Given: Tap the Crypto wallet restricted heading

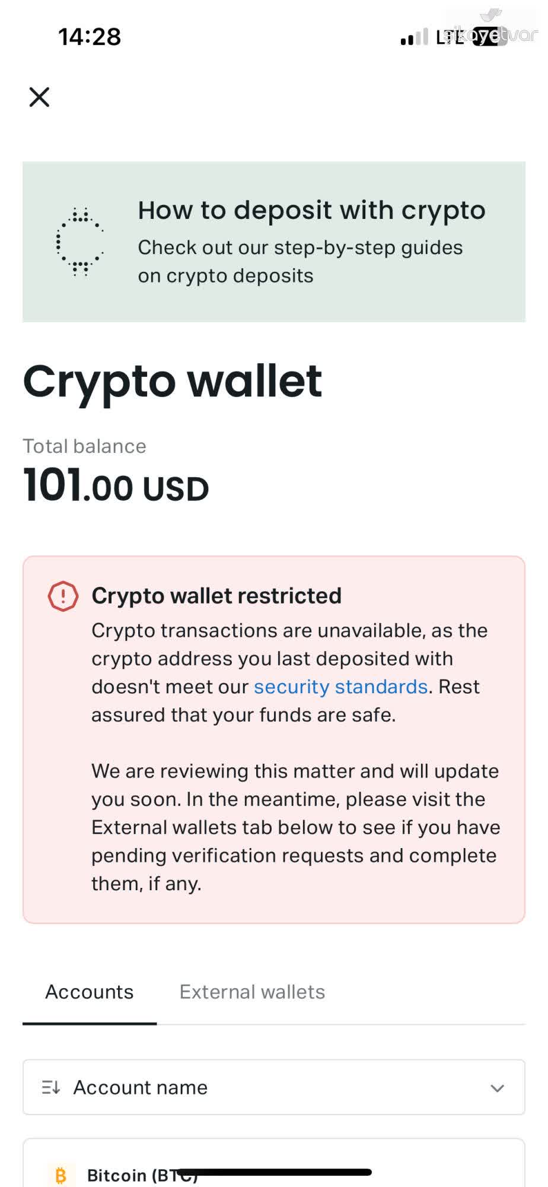Looking at the screenshot, I should click(x=216, y=595).
